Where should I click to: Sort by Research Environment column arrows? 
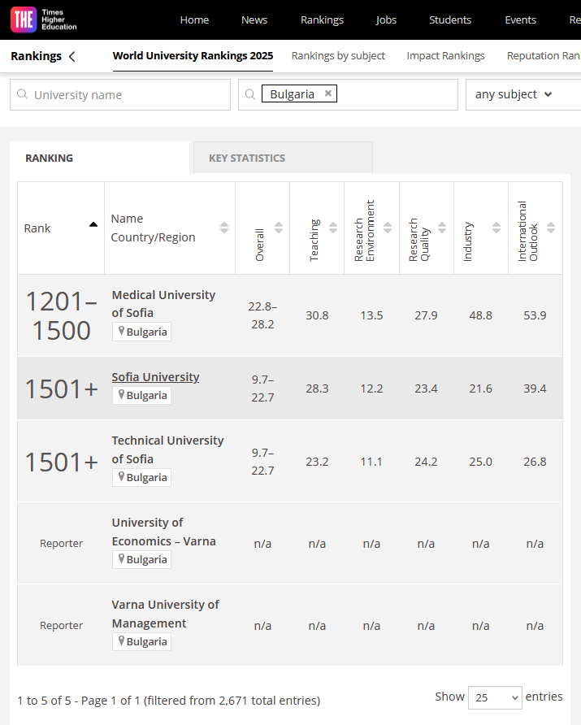tap(388, 228)
